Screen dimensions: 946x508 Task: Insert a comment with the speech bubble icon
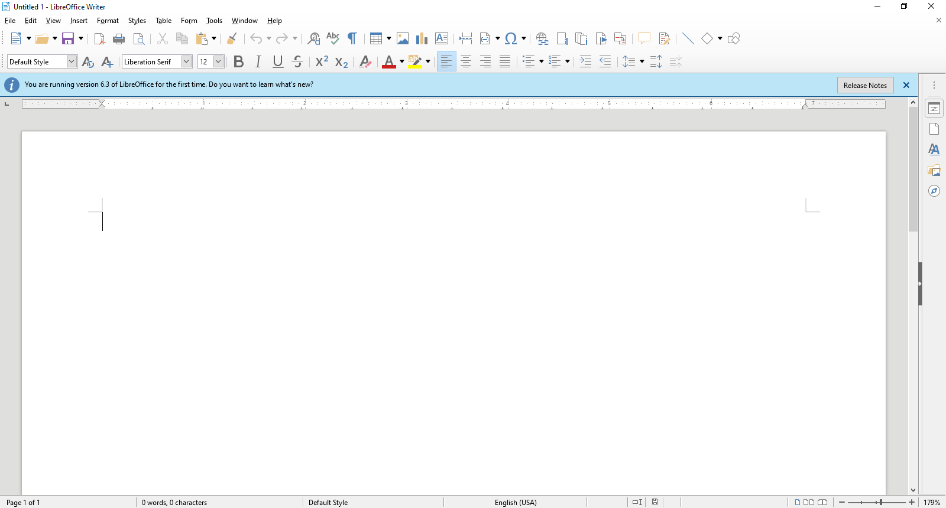point(644,39)
